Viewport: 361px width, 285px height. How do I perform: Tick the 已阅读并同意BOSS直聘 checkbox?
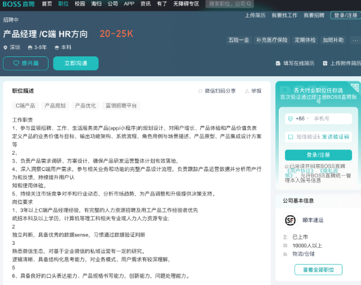[x=287, y=166]
